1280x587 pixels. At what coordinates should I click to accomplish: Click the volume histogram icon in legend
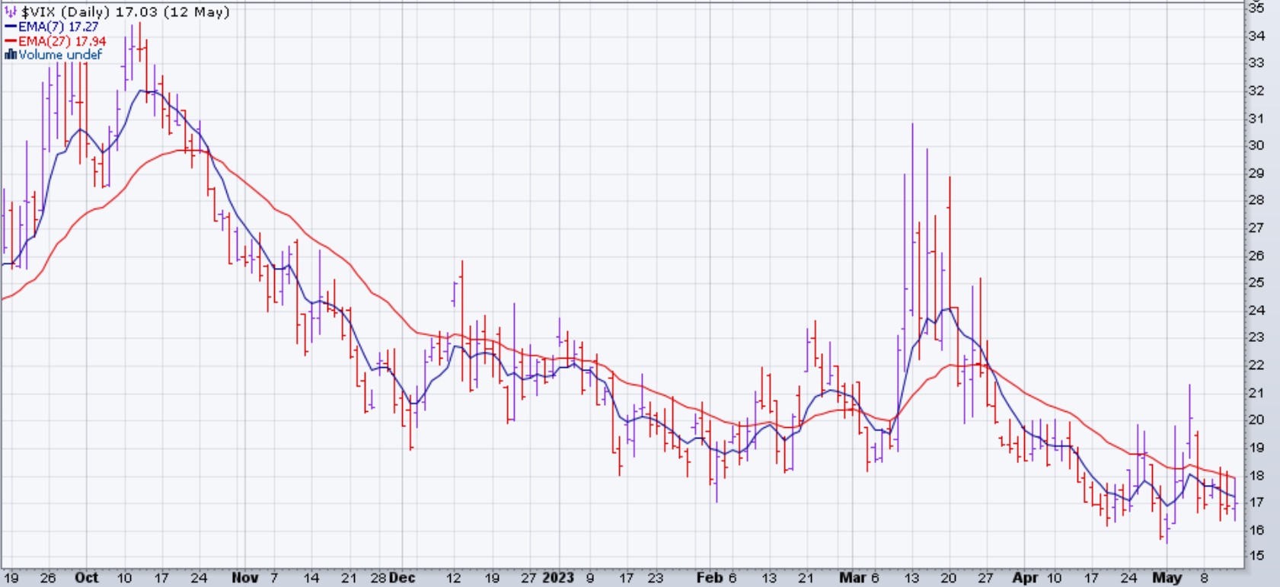coord(11,55)
